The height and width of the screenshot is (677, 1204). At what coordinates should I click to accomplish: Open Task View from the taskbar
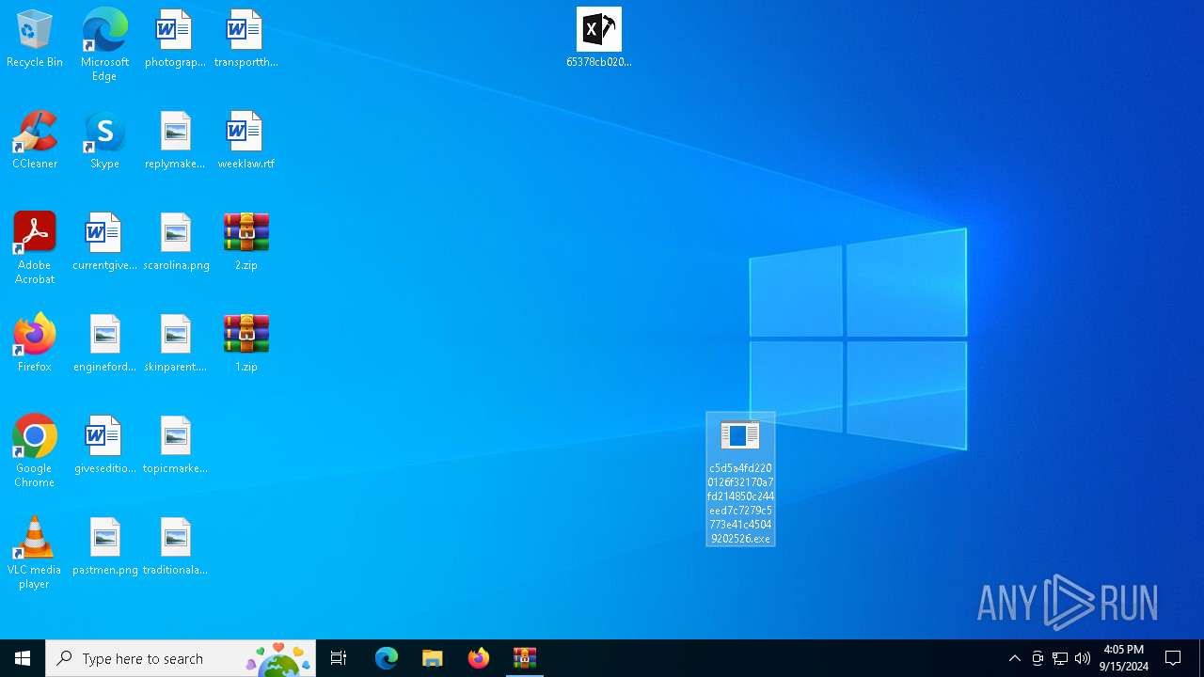click(339, 658)
